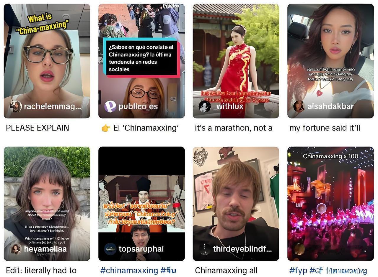Open "it's a marathon, not a" caption
Image resolution: width=378 pixels, height=277 pixels.
(234, 128)
